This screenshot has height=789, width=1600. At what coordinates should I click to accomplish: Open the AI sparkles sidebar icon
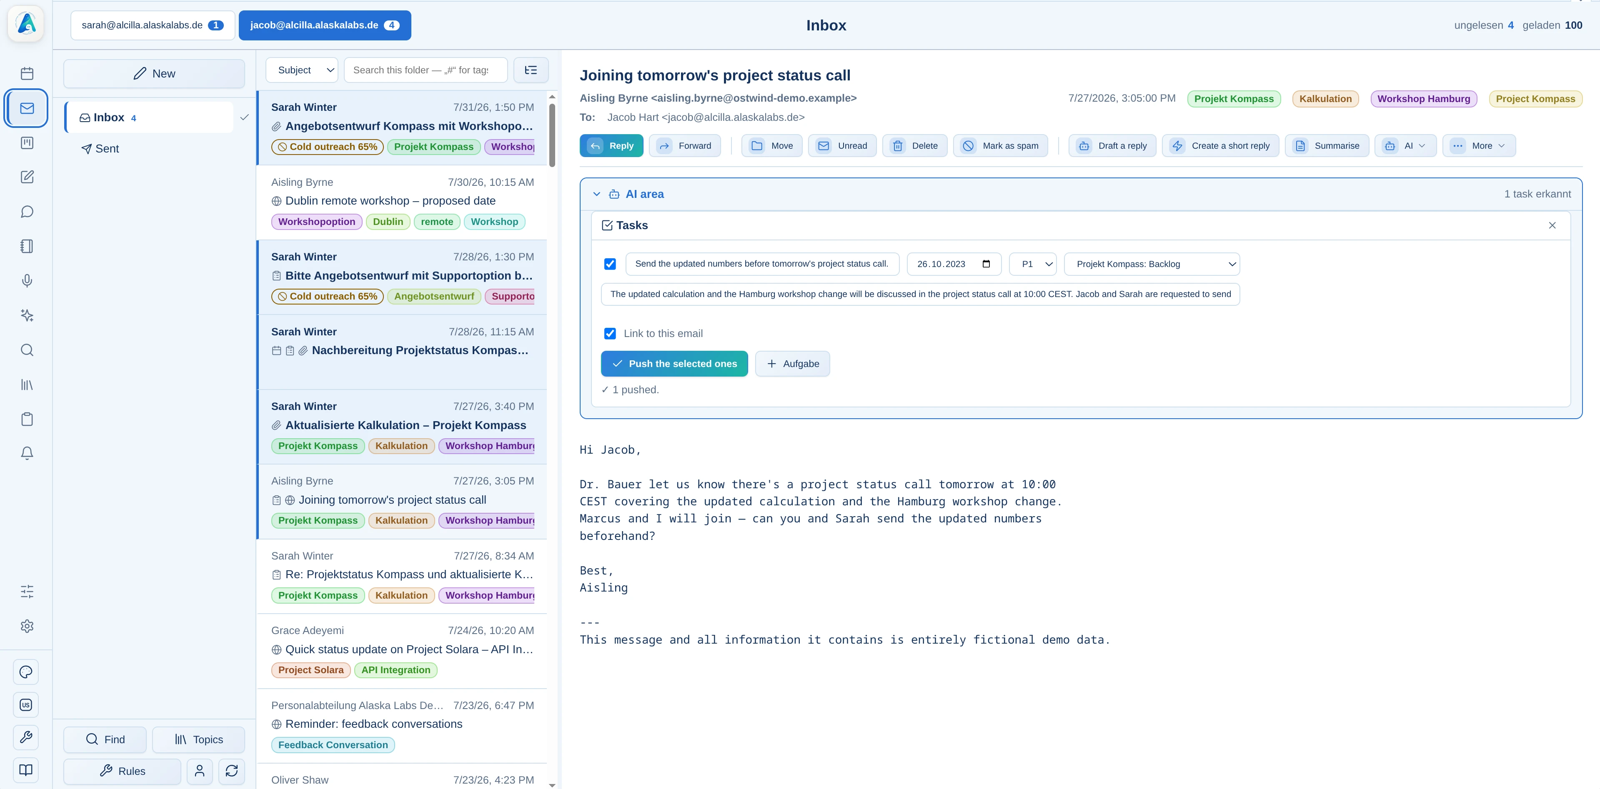click(x=27, y=315)
